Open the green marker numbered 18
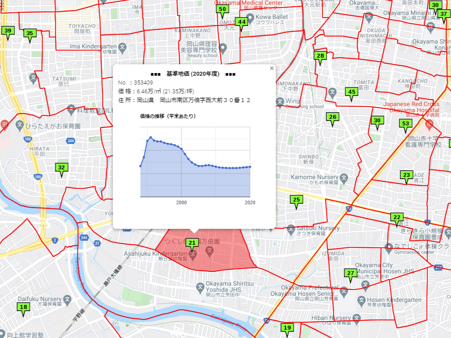 pos(23,308)
